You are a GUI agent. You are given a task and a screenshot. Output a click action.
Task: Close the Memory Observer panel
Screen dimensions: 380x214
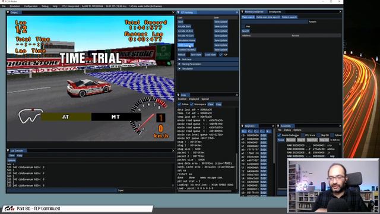(x=340, y=12)
